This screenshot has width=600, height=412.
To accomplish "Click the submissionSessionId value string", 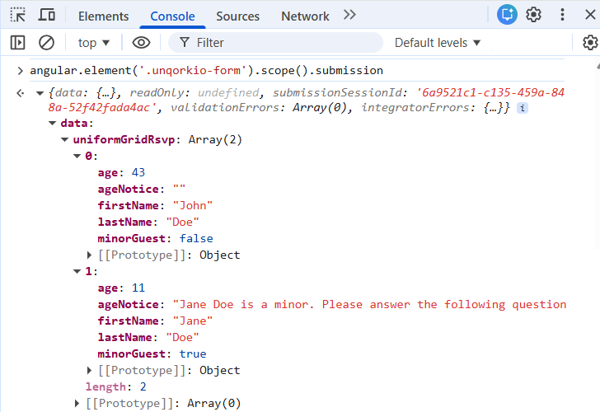I will [307, 100].
